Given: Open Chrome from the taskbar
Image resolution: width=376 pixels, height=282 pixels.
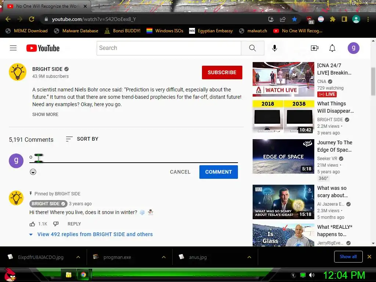Looking at the screenshot, I should (83, 275).
